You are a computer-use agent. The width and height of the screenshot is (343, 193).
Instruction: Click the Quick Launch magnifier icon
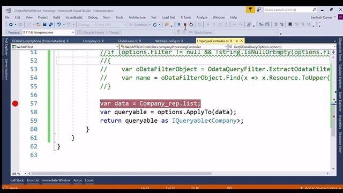coord(314,10)
